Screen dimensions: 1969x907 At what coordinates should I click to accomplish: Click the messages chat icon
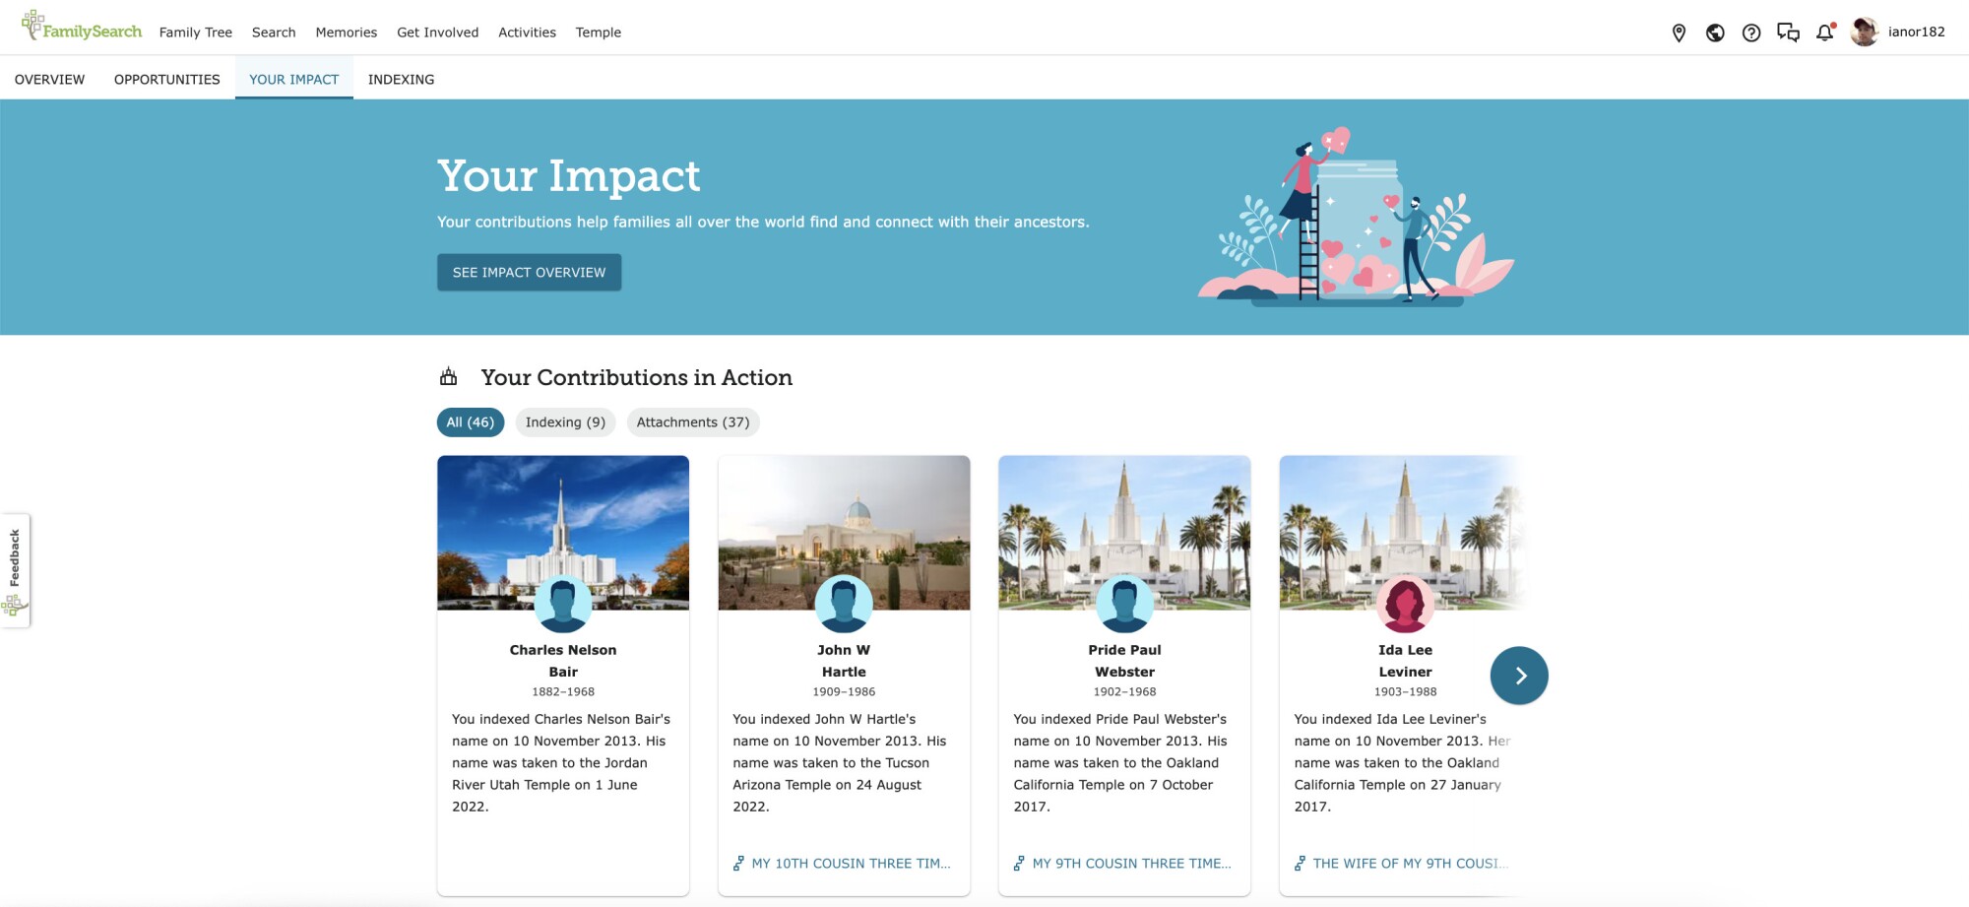1789,32
